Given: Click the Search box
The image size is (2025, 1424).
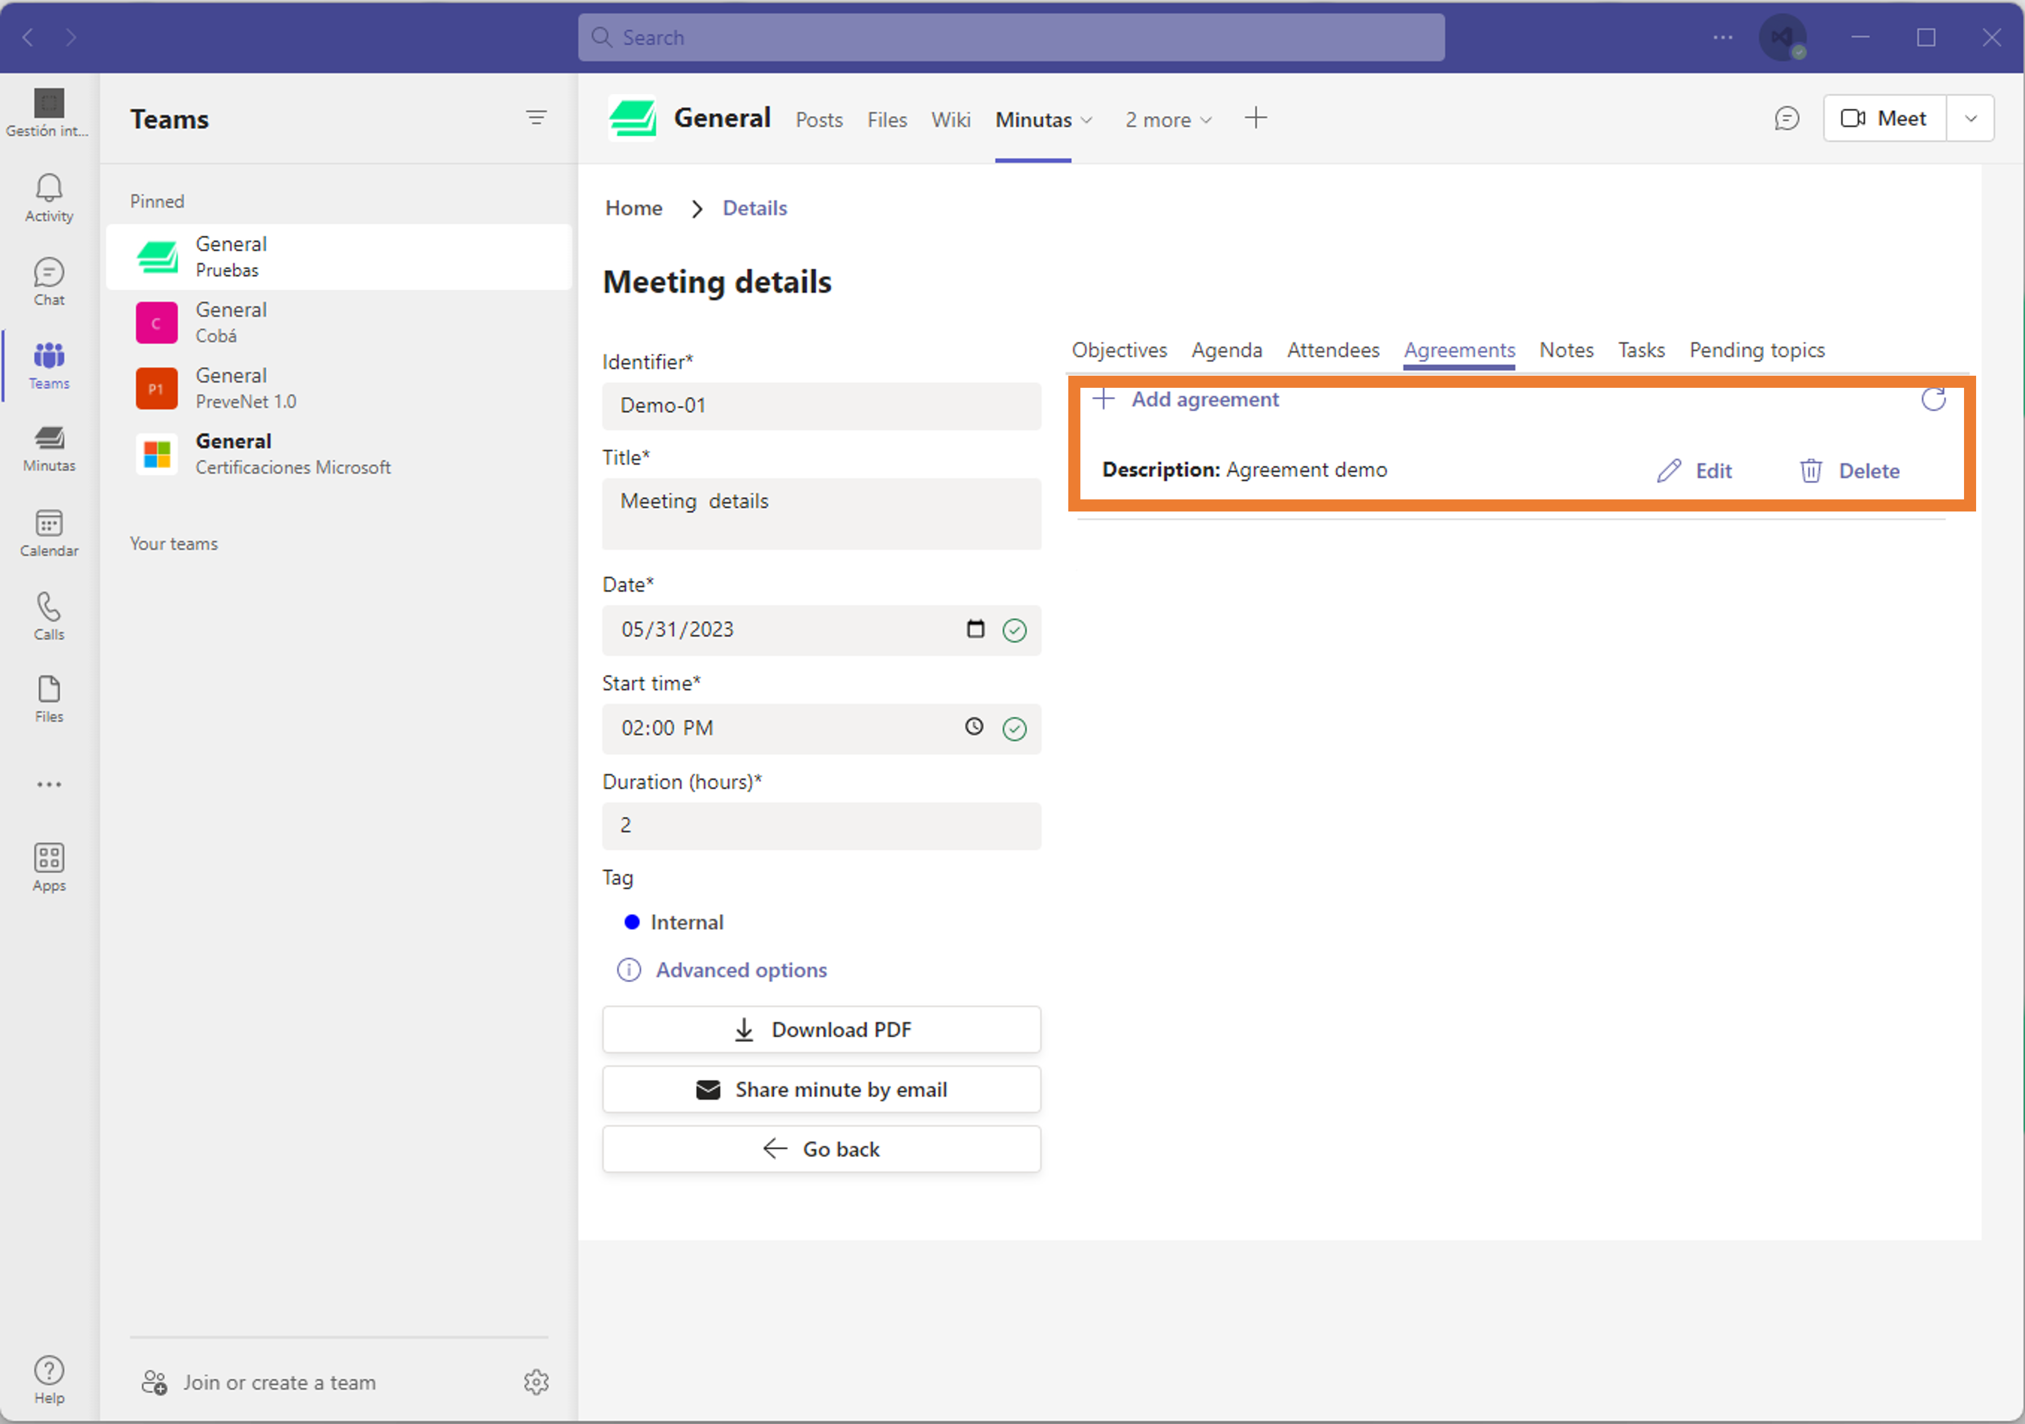Looking at the screenshot, I should pos(1011,38).
